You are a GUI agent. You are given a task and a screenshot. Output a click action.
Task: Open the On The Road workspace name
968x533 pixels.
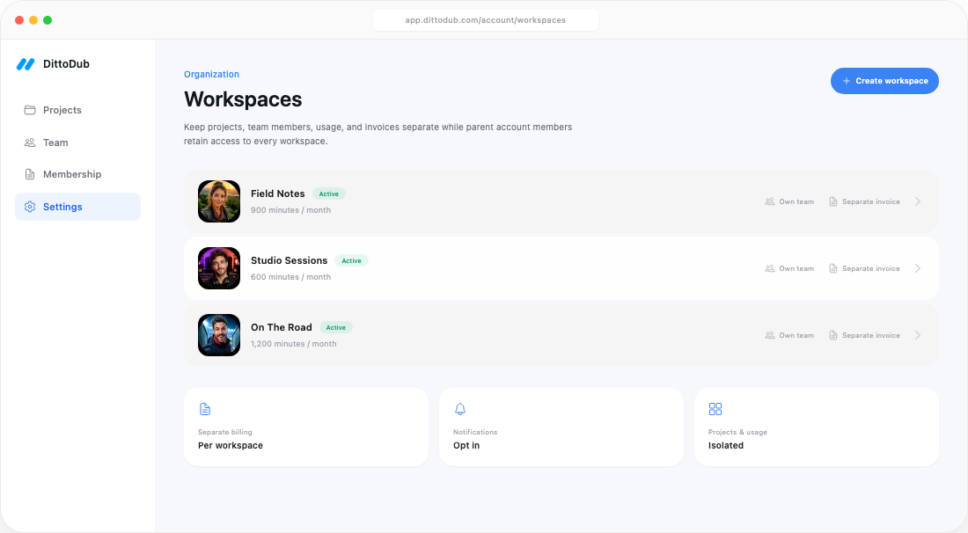282,327
